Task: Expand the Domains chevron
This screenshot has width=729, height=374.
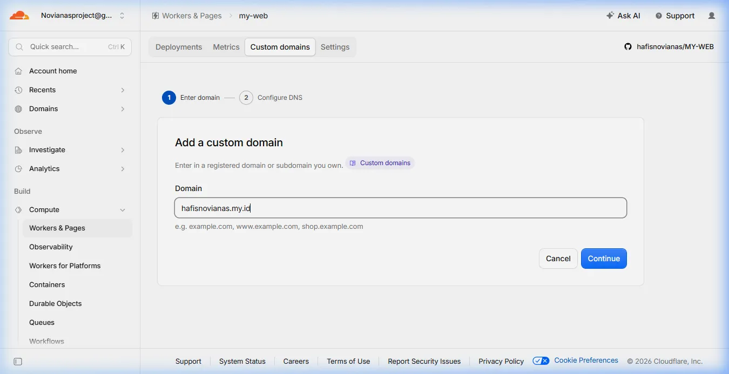Action: [x=123, y=109]
